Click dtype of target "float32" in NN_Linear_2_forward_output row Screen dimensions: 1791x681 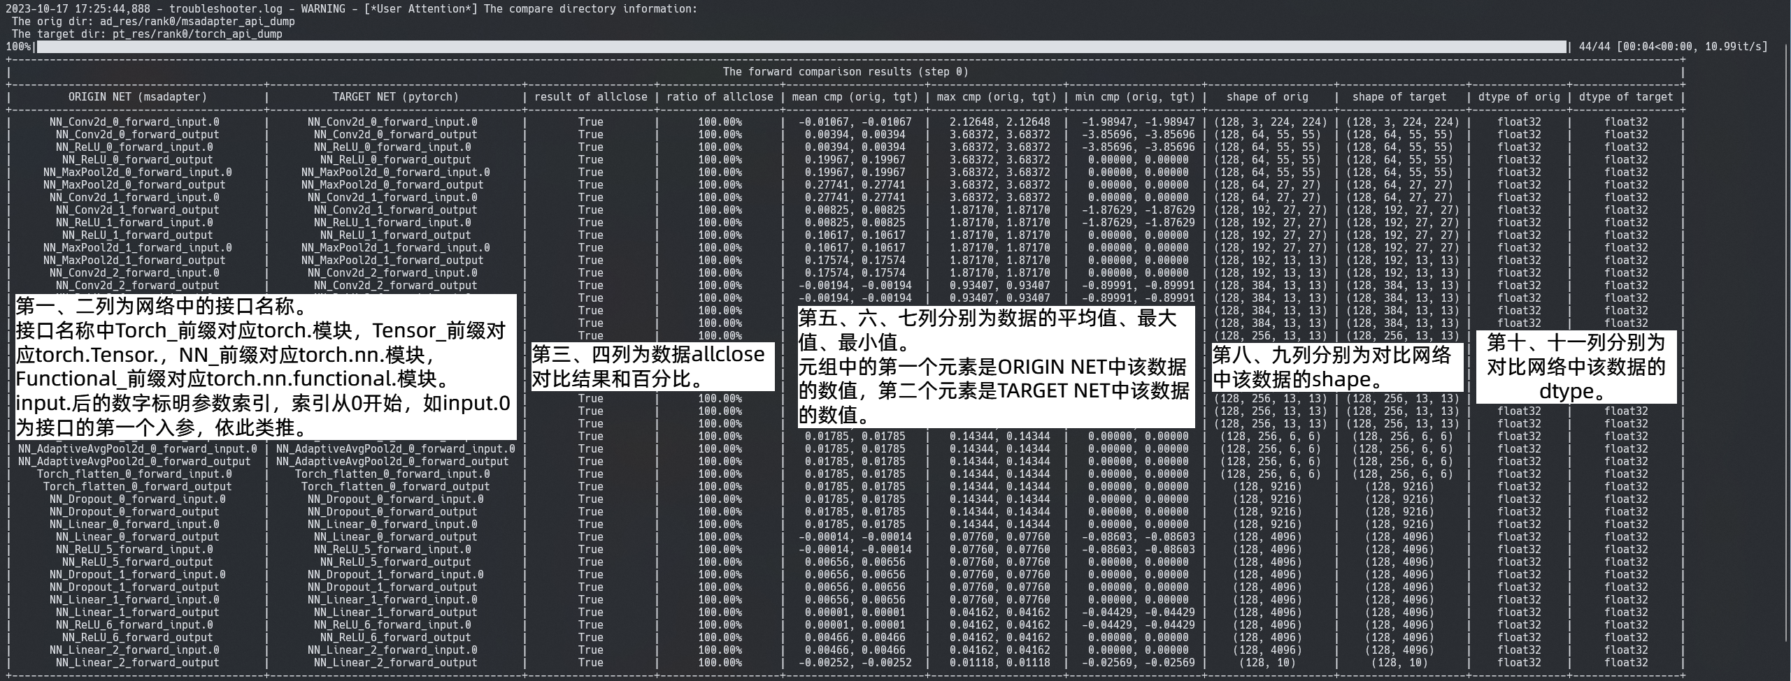click(1626, 663)
